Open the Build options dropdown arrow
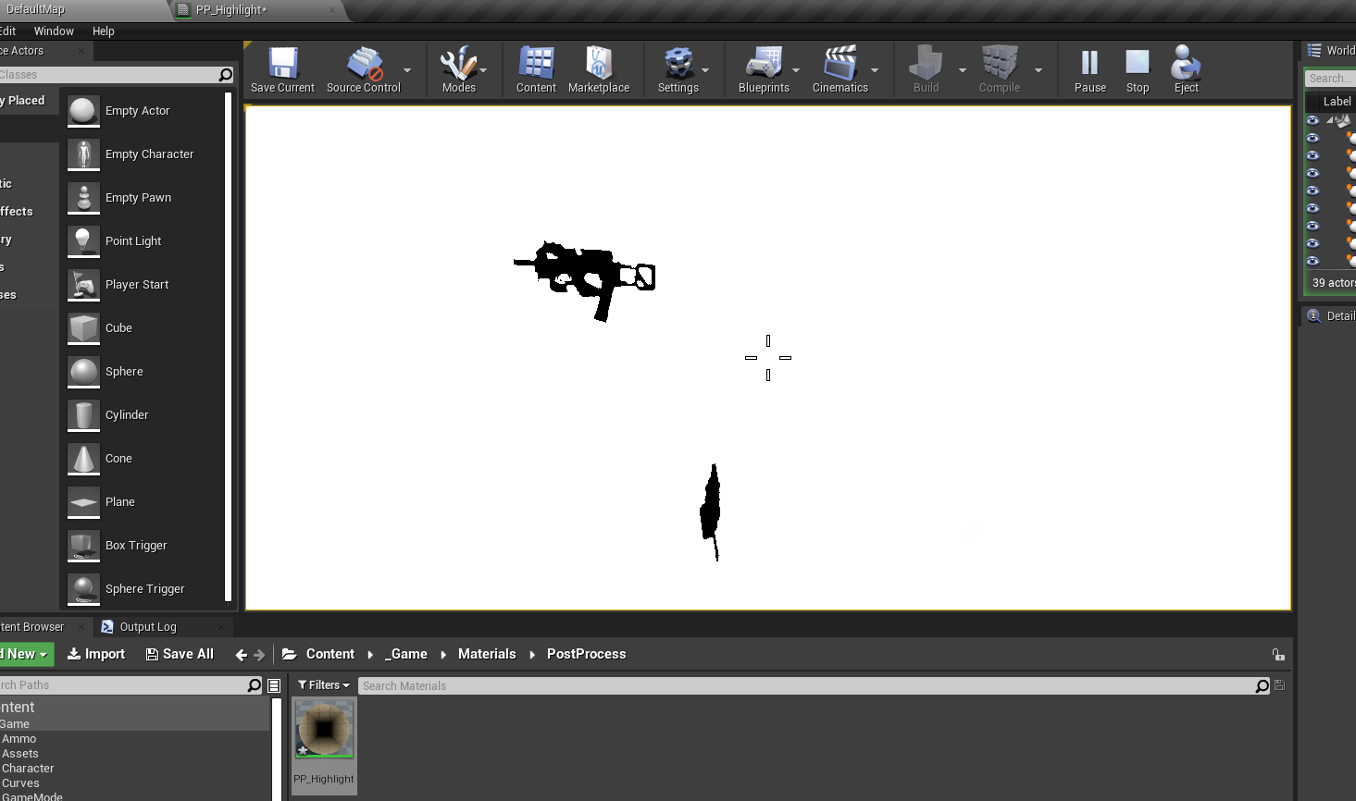 (962, 70)
